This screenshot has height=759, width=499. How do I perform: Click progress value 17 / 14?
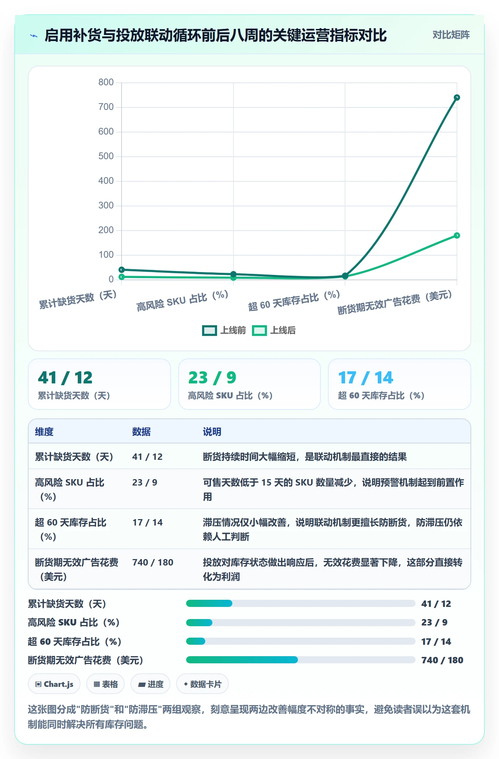click(x=436, y=642)
